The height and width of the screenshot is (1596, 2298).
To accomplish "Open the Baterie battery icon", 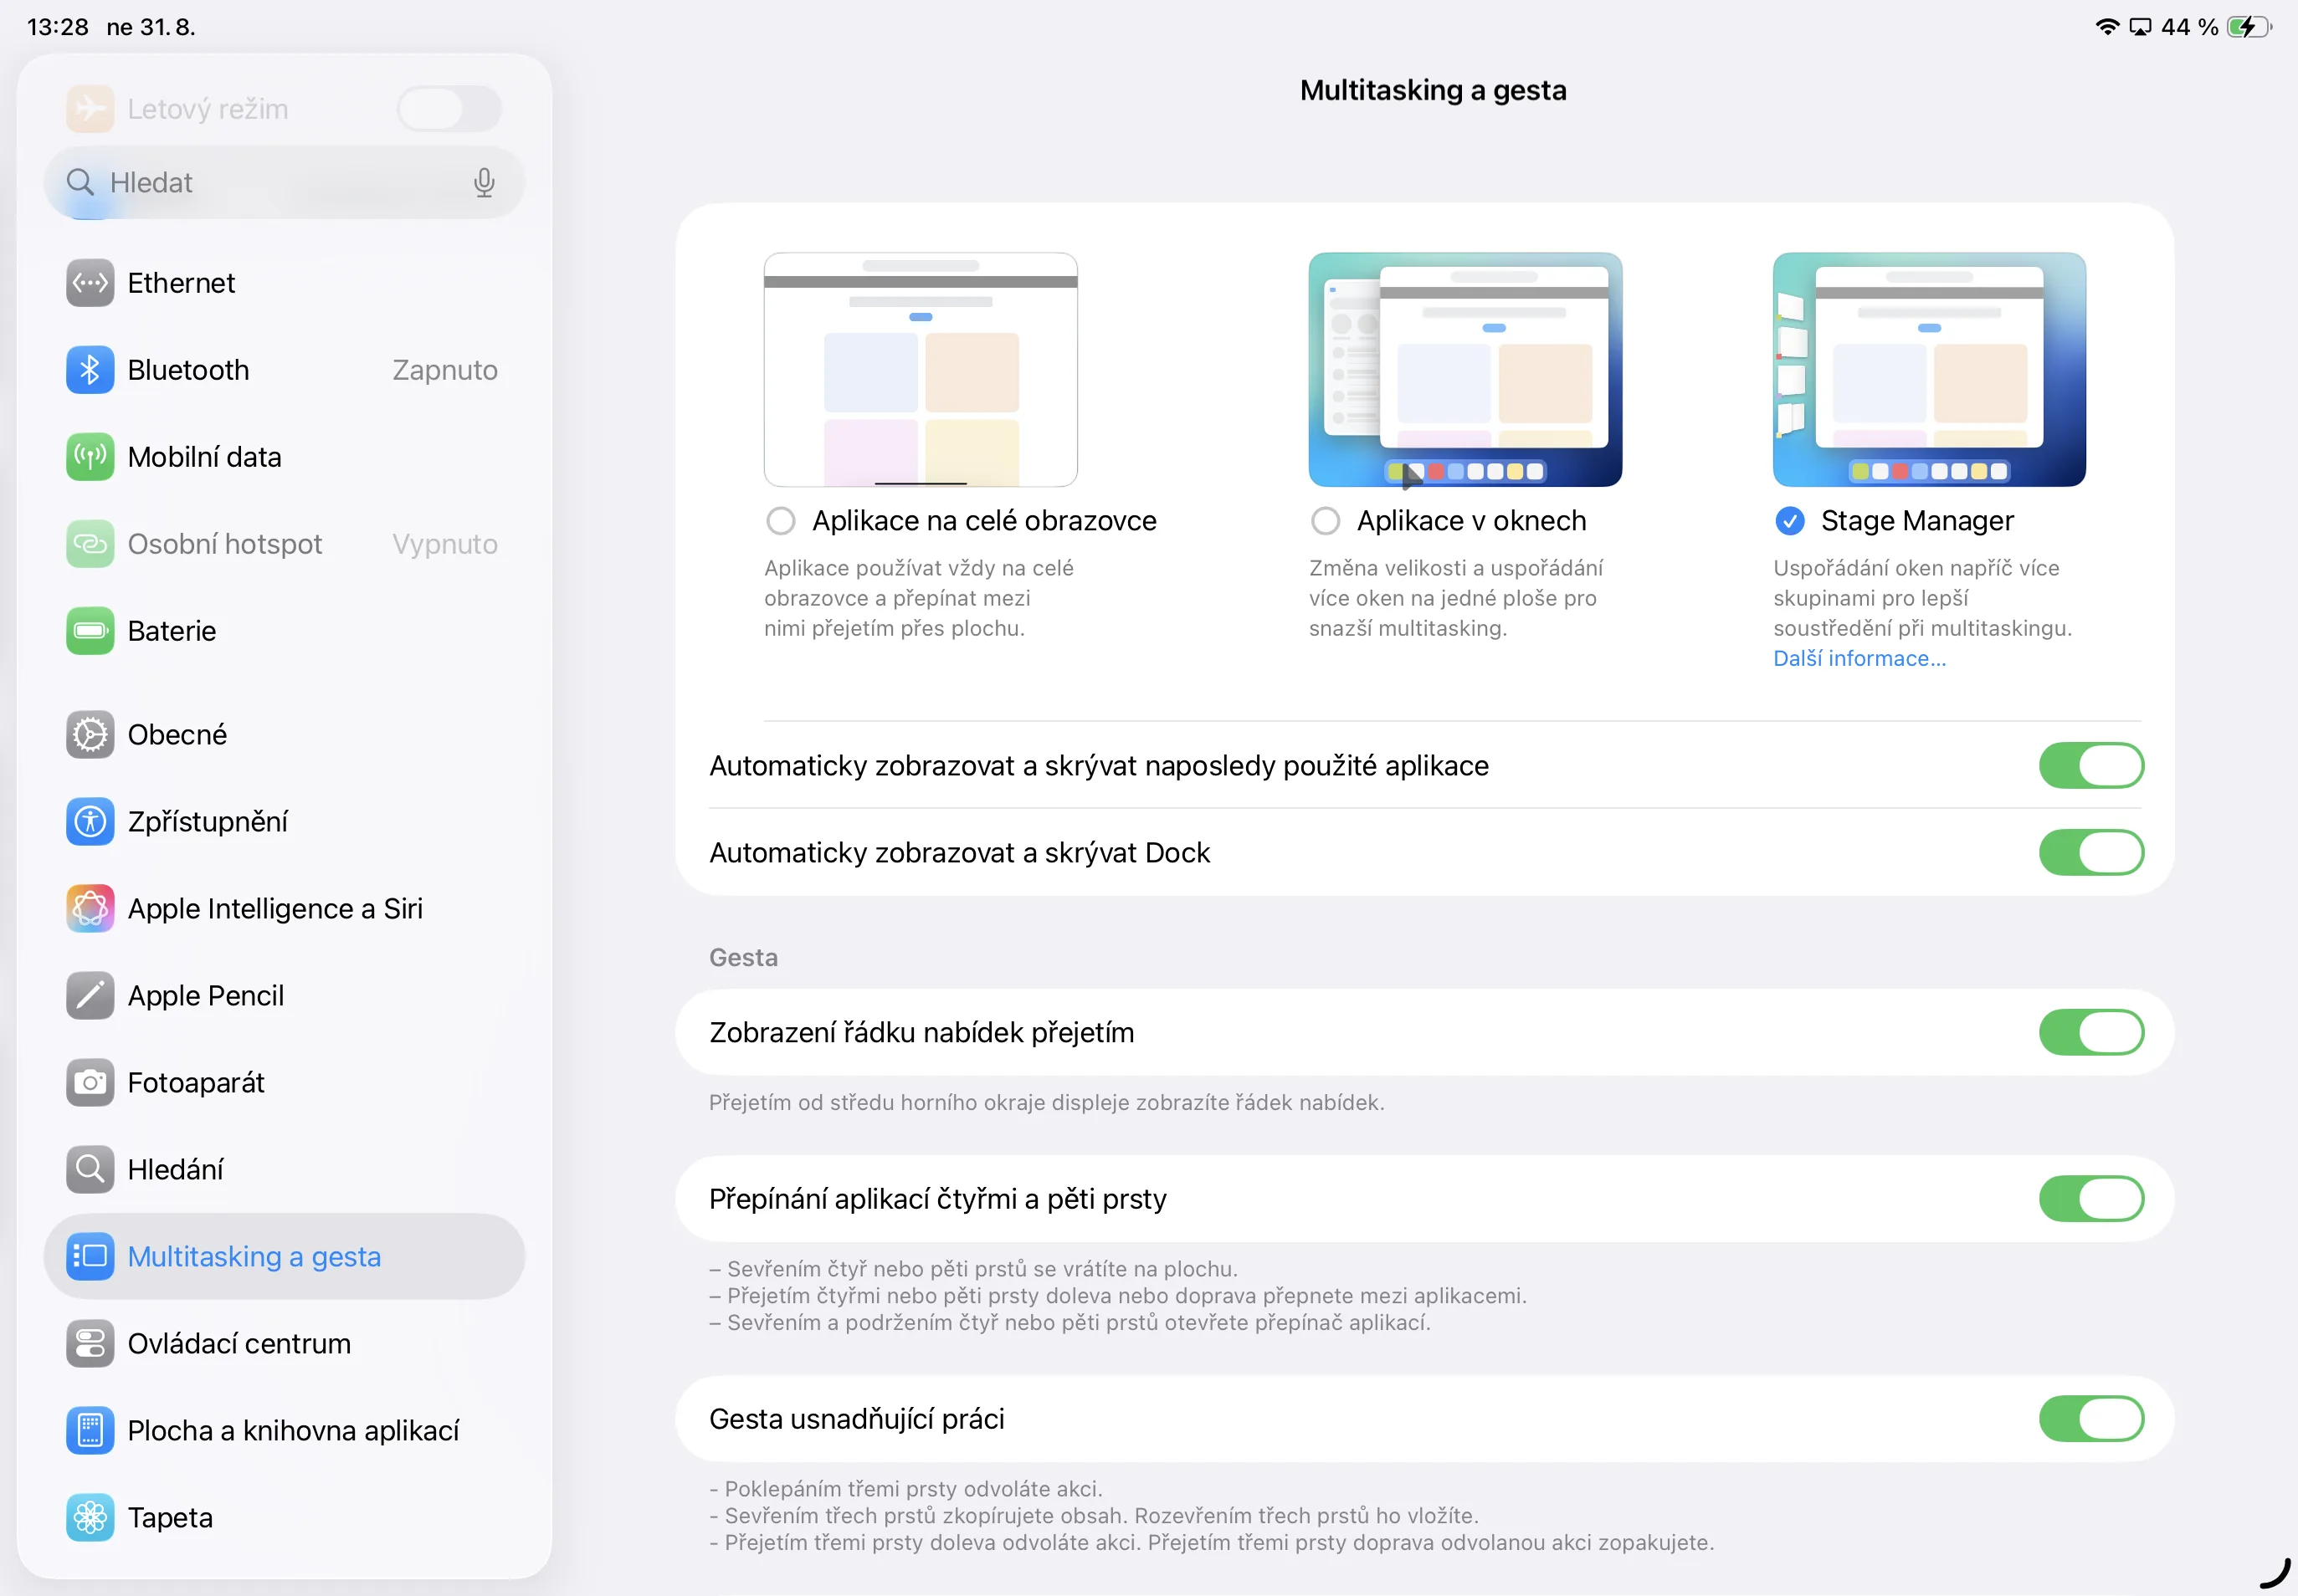I will point(90,631).
